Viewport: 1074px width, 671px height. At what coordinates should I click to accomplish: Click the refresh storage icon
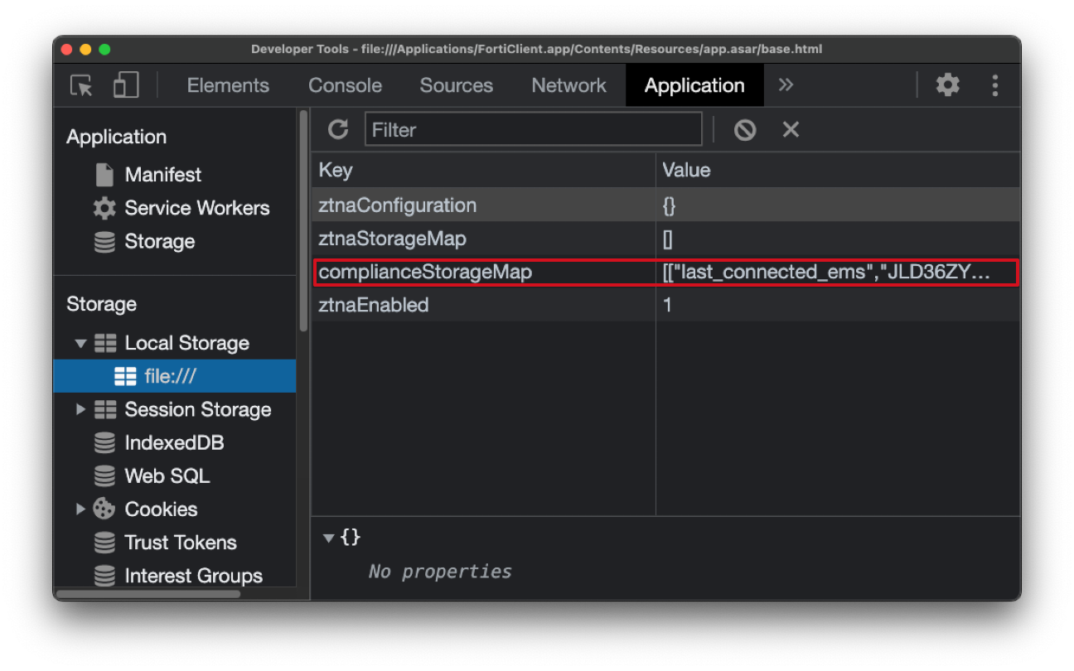tap(338, 129)
